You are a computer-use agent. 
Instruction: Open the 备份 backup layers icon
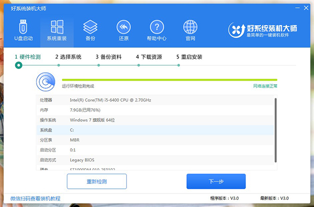click(91, 30)
